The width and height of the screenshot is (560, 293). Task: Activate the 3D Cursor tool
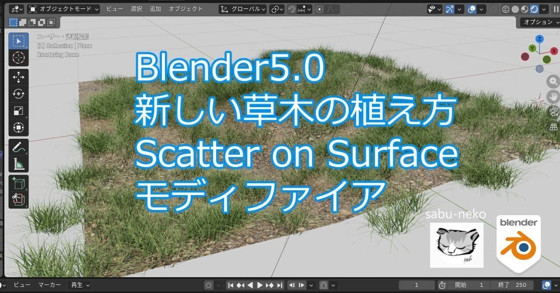coord(18,58)
